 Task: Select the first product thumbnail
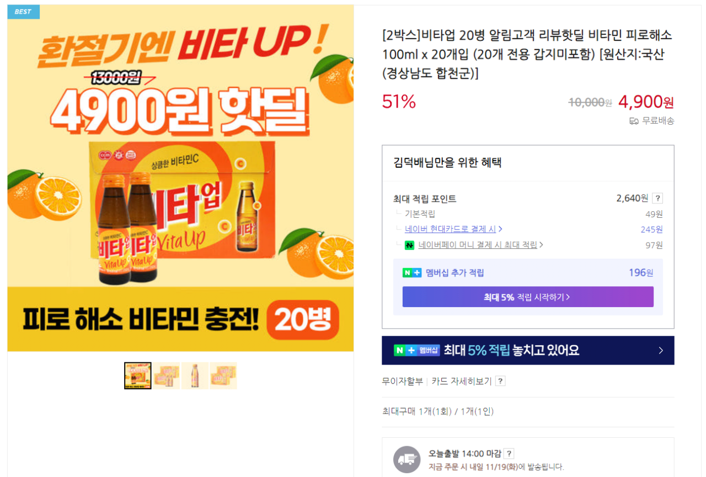pos(138,376)
